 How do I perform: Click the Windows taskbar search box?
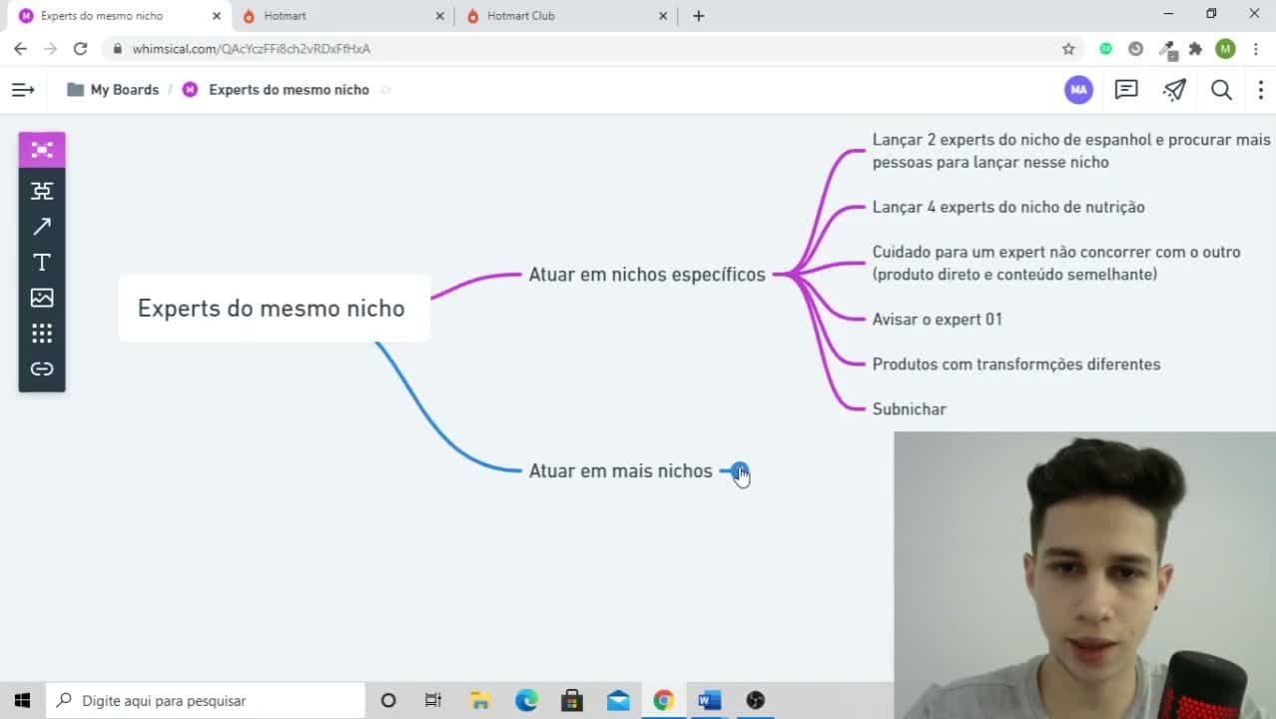point(205,701)
